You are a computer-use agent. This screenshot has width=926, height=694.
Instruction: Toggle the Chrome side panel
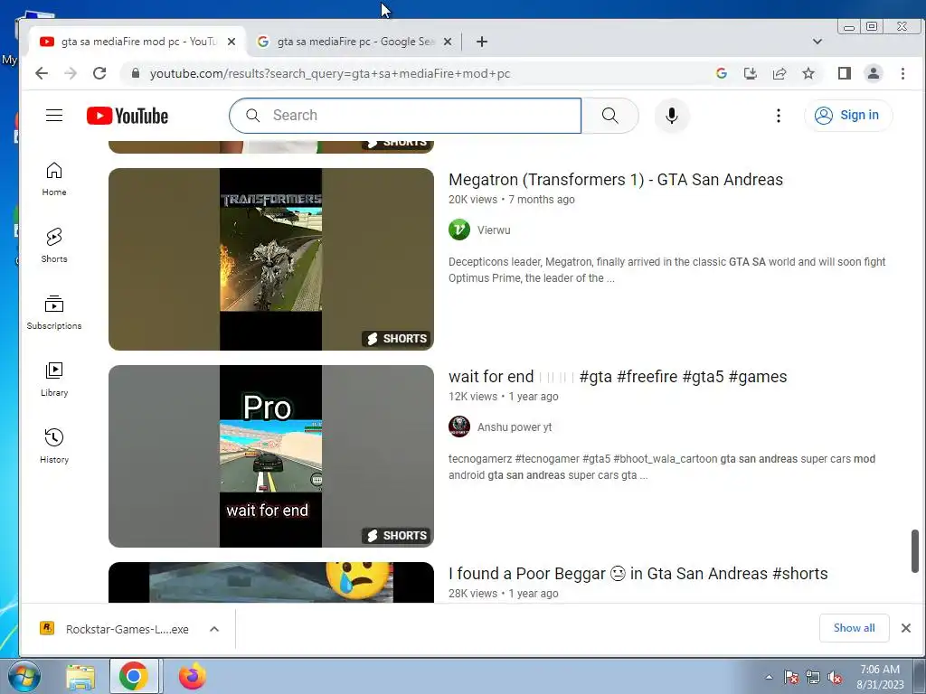(x=845, y=73)
